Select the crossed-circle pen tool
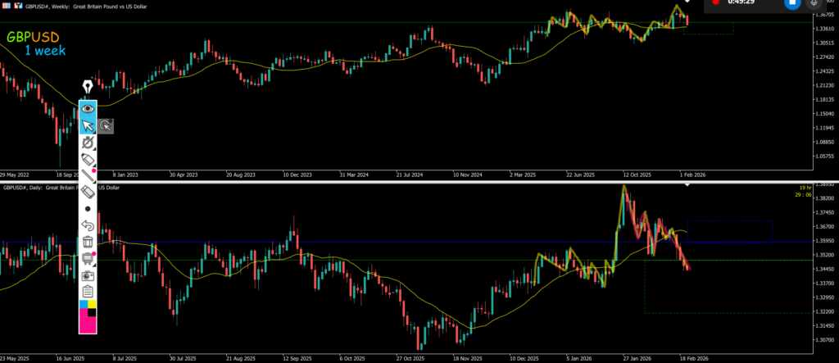 pos(88,142)
